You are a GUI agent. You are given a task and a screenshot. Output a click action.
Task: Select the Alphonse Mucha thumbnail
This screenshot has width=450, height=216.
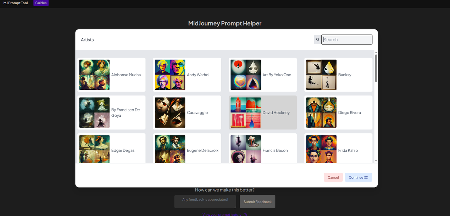[x=94, y=75]
